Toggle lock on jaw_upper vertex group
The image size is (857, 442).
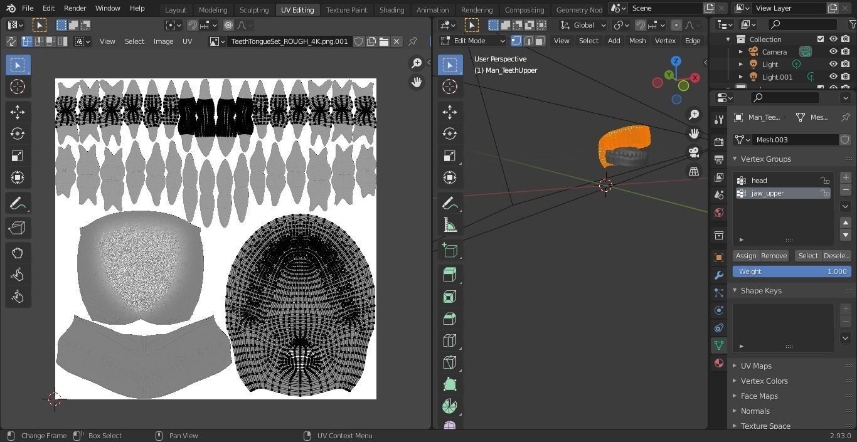pyautogui.click(x=825, y=193)
